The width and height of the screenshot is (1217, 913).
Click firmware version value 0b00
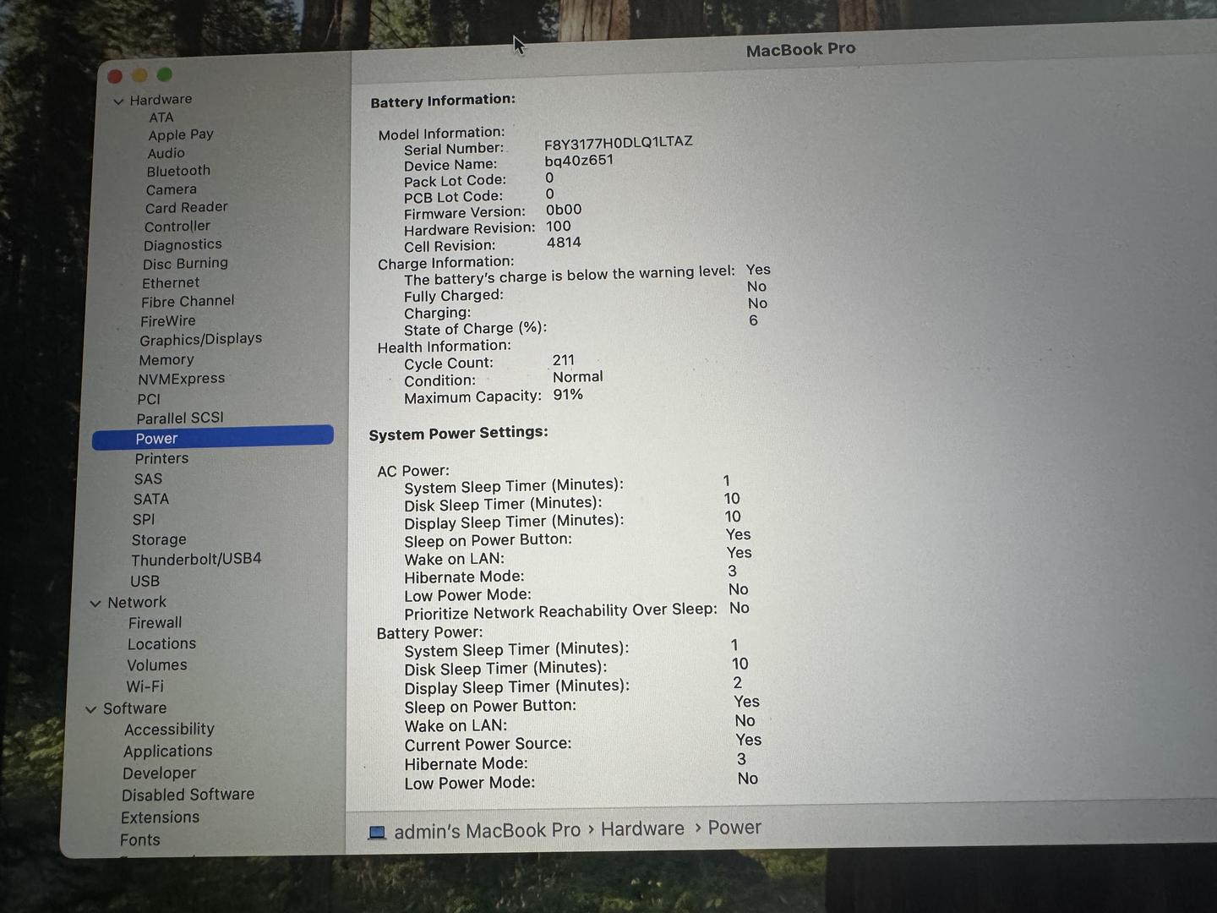coord(564,210)
